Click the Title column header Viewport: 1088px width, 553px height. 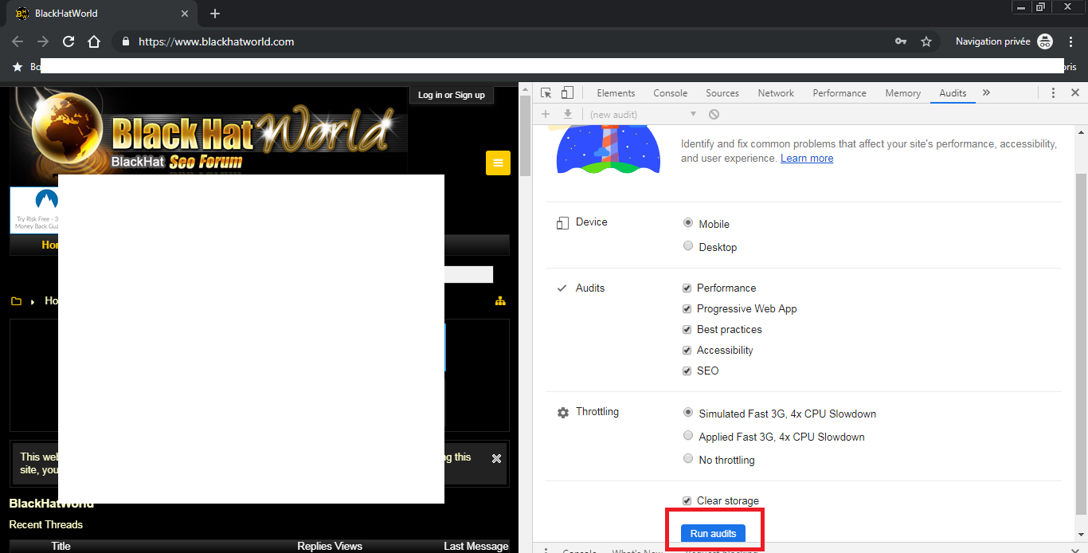[61, 546]
